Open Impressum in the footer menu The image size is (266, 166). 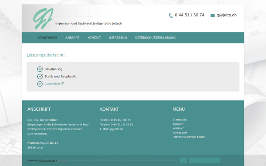(180, 133)
